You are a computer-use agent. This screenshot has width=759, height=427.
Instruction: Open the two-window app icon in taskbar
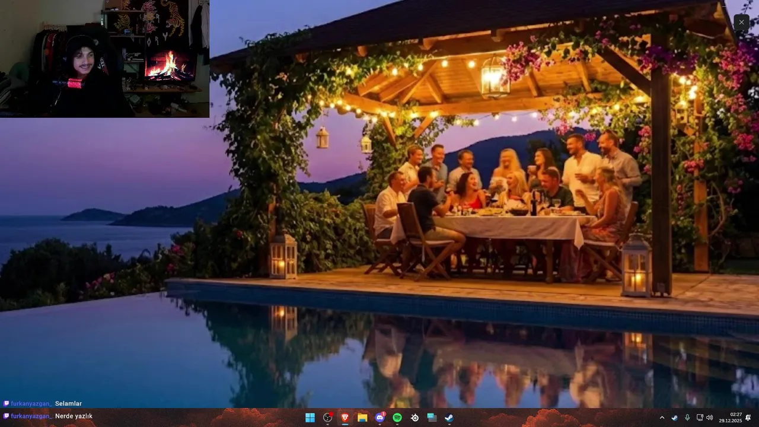432,418
